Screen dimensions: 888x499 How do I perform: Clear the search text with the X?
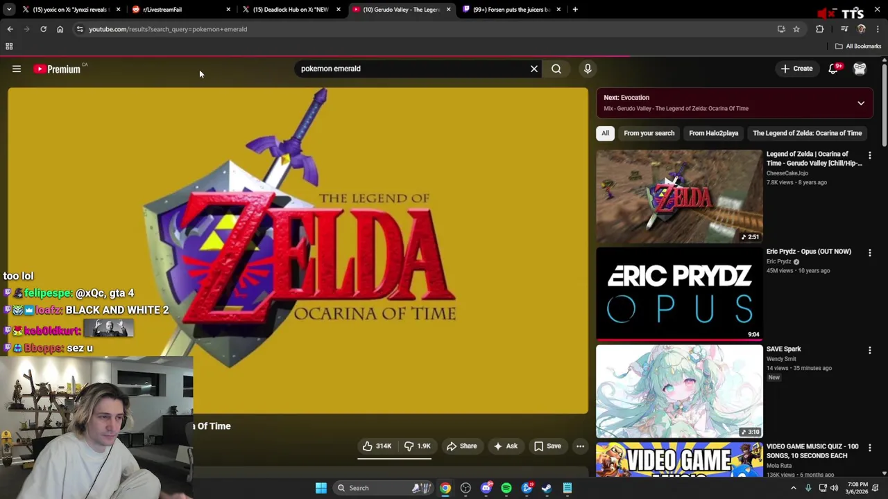[534, 69]
